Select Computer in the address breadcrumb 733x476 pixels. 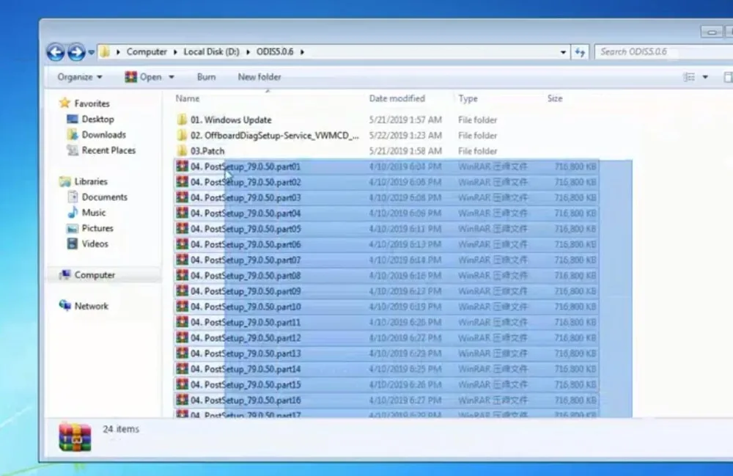click(147, 51)
